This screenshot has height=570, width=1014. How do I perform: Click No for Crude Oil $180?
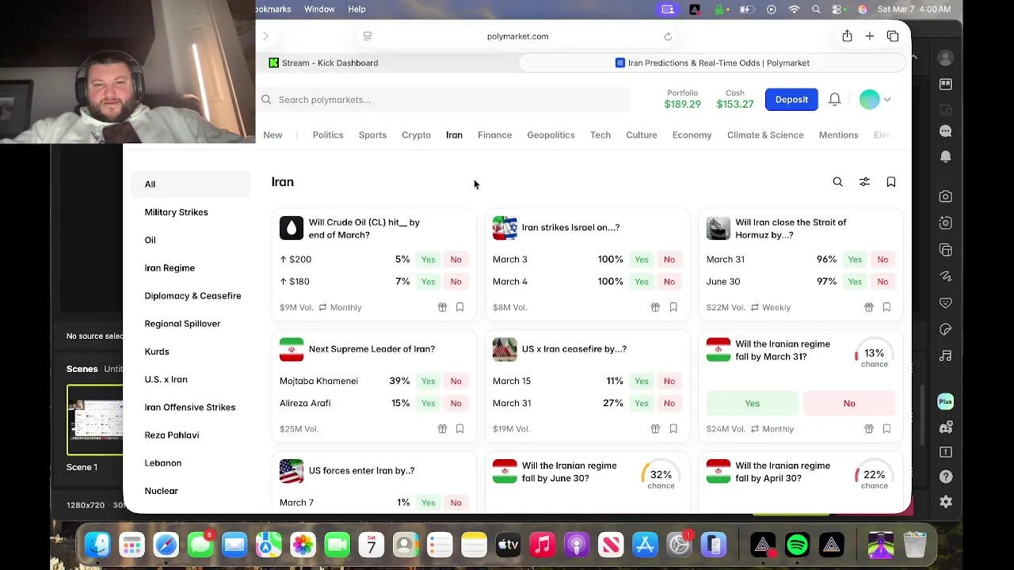456,282
